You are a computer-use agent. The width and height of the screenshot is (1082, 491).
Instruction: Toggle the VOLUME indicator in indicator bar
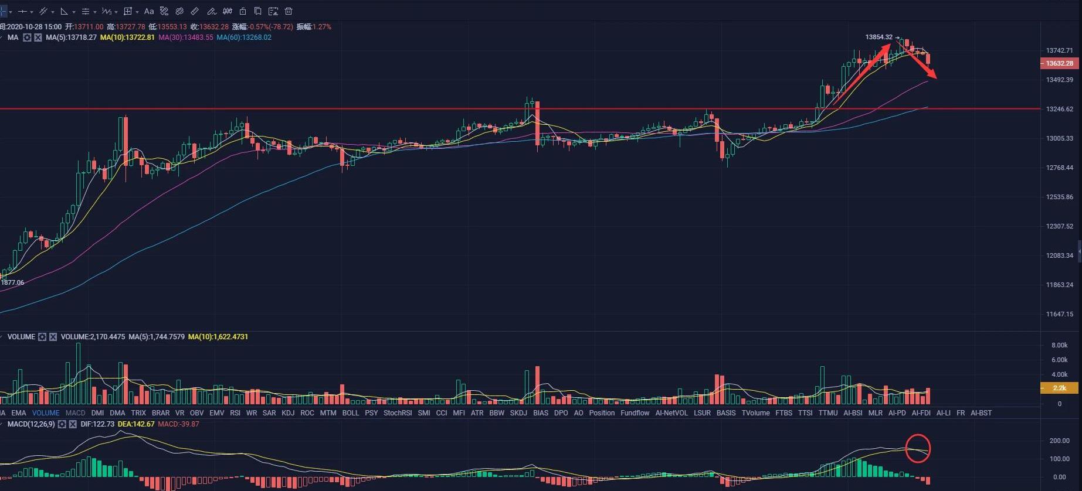pyautogui.click(x=46, y=413)
